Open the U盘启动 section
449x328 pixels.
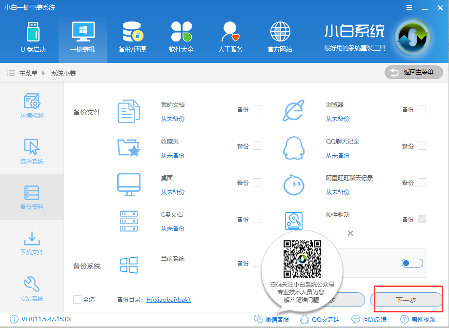tap(33, 37)
